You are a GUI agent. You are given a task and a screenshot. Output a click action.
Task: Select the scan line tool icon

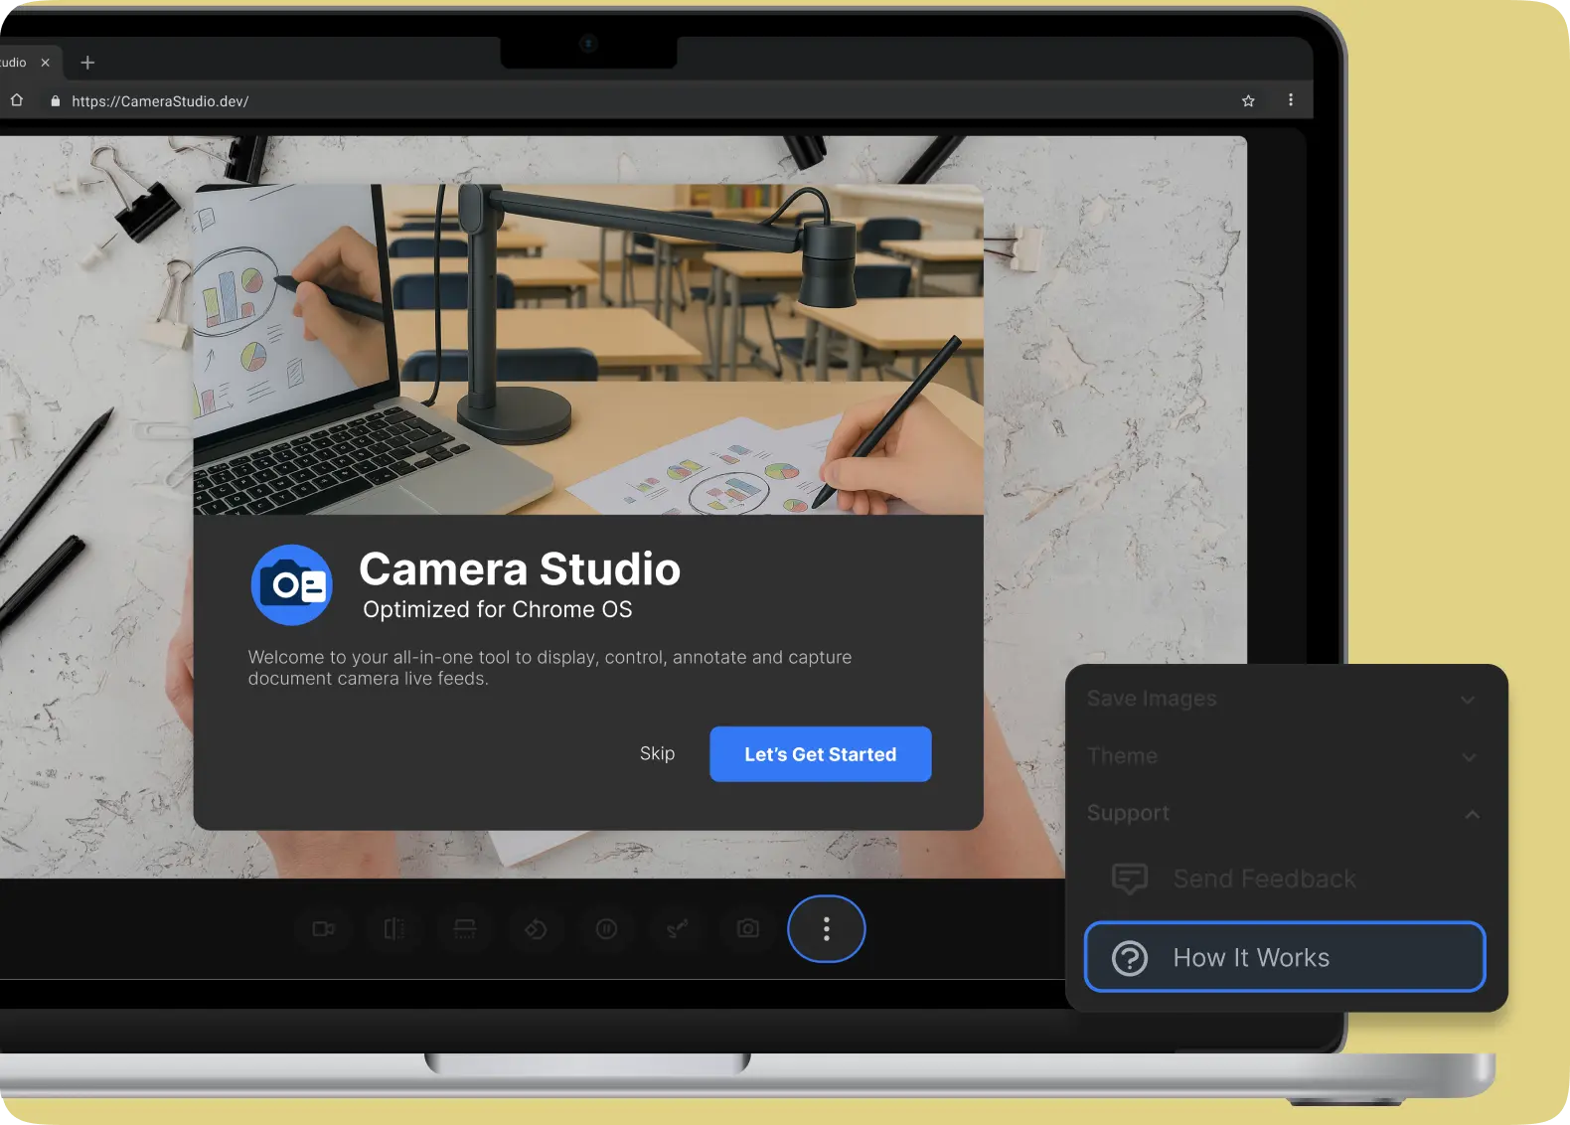pyautogui.click(x=465, y=929)
